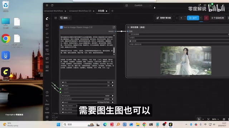Viewport: 229px width, 128px height.
Task: Click the negative prompt text box
Action: coord(87,69)
